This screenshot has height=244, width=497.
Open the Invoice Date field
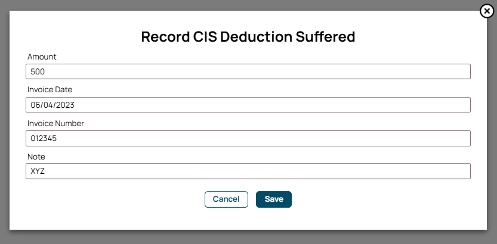[248, 105]
